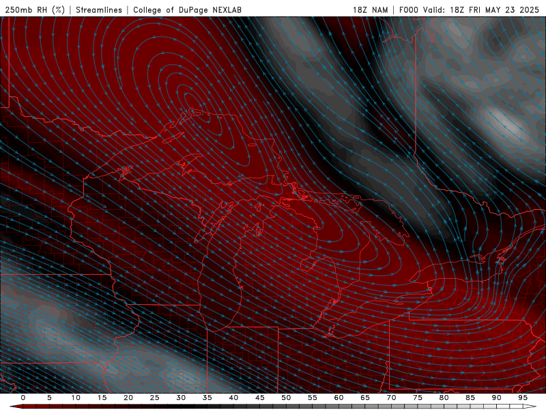Click the "Streamlines" label in header
The height and width of the screenshot is (410, 546).
tap(99, 10)
